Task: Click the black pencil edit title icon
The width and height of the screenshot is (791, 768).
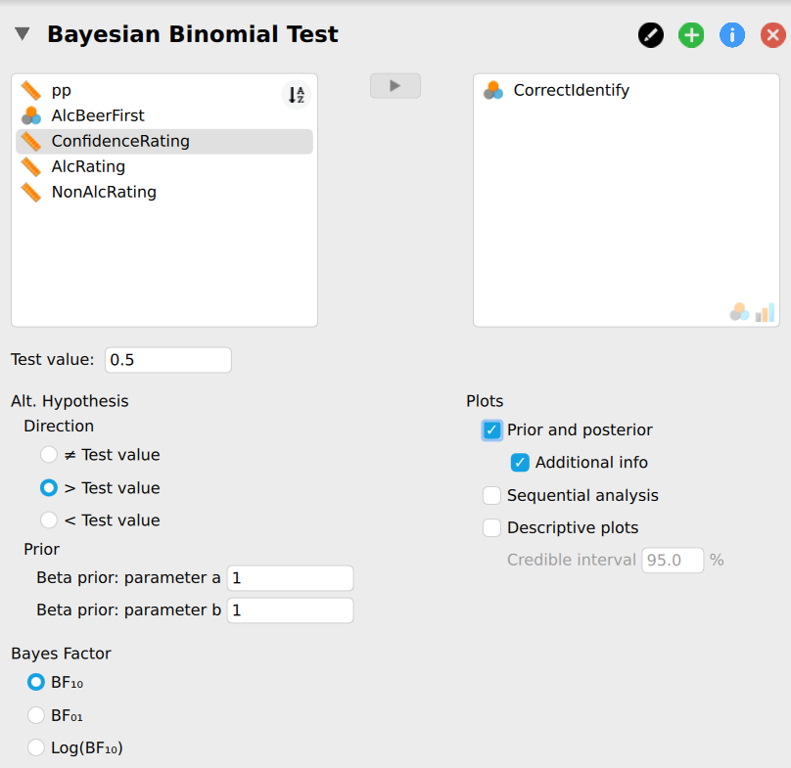Action: (651, 36)
